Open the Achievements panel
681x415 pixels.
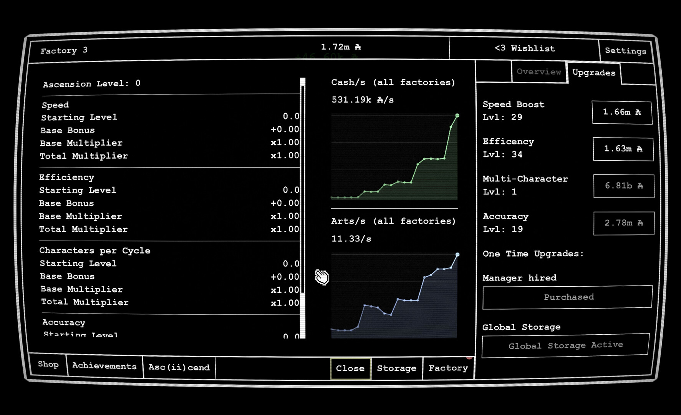[104, 366]
